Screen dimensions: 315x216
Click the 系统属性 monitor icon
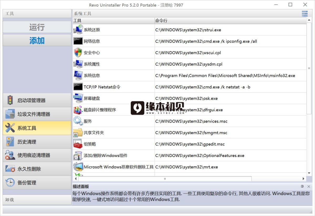pos(78,64)
